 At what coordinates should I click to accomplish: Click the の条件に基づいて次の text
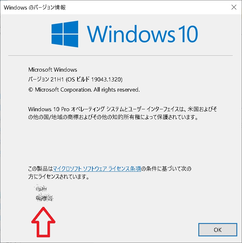tap(166, 169)
